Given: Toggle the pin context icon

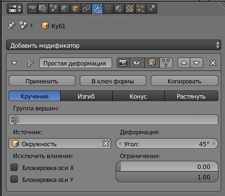Looking at the screenshot, I should 11,25.
